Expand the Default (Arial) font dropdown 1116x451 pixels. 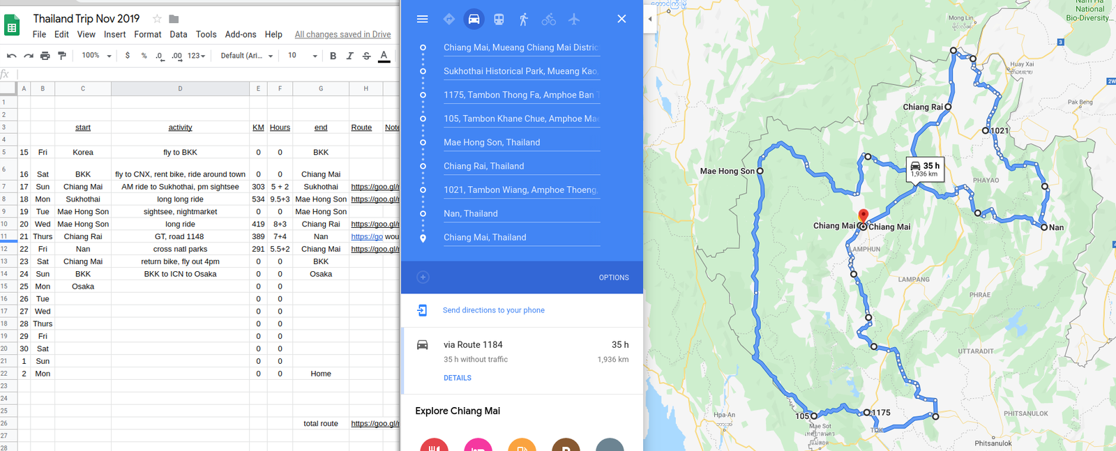[246, 56]
